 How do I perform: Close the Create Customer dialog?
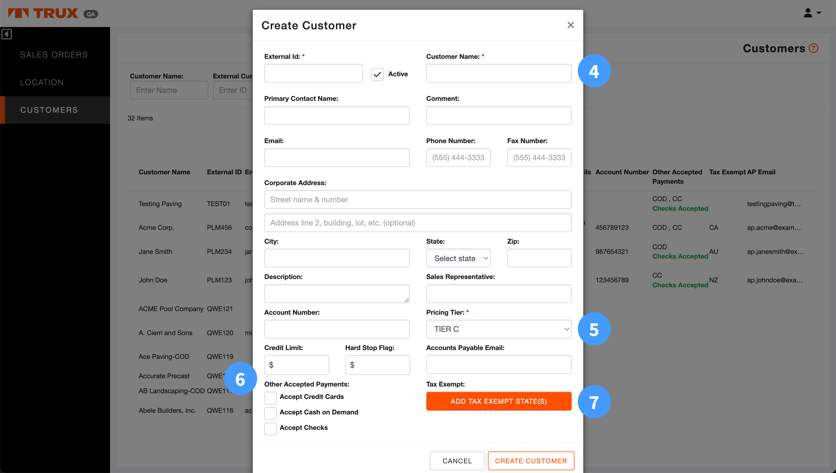point(570,25)
